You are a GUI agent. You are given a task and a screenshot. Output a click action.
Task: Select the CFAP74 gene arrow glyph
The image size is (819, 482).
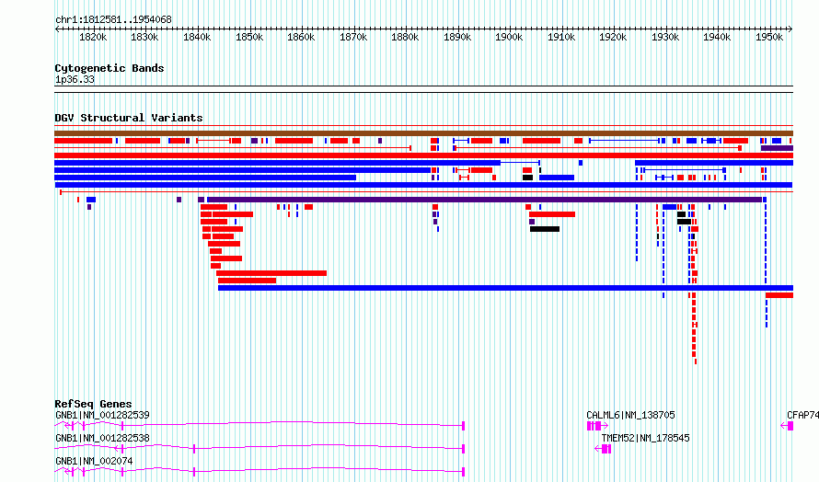click(x=787, y=426)
